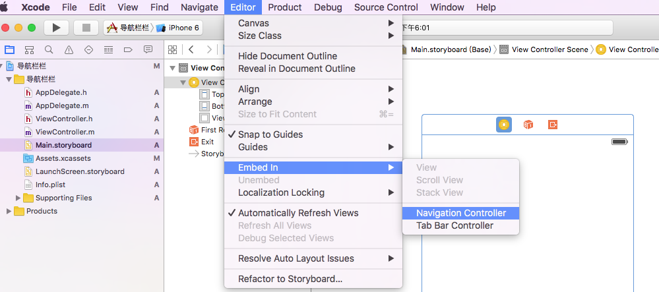The image size is (659, 292).
Task: Open the Navigate menu
Action: (199, 7)
